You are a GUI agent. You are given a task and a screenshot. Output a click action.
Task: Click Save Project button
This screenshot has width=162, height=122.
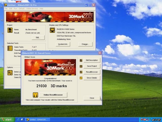tap(92, 66)
